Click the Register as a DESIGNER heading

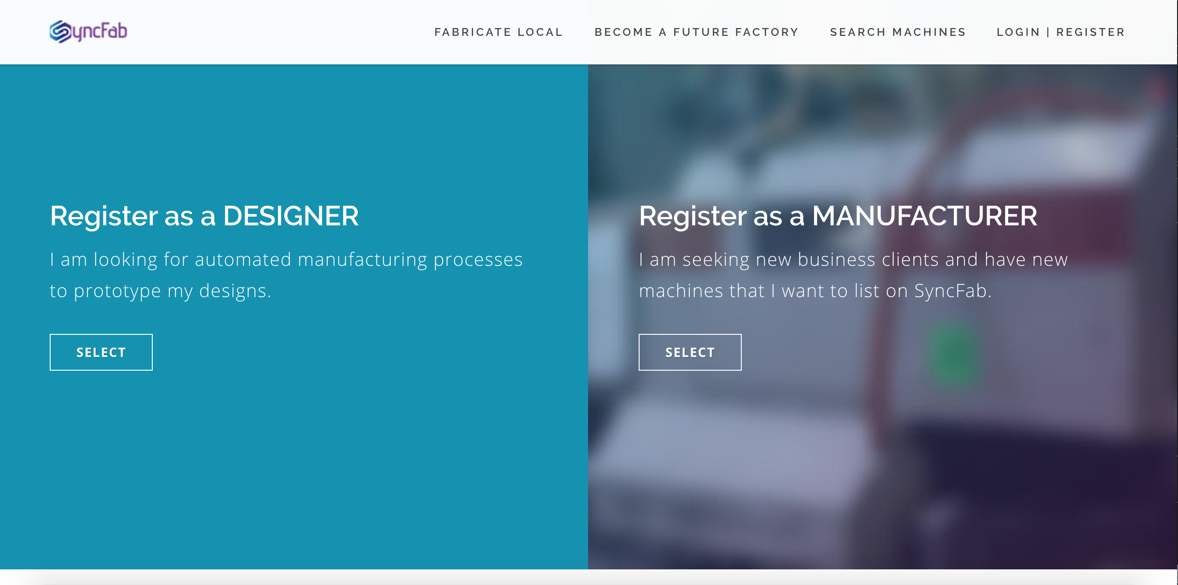point(204,216)
